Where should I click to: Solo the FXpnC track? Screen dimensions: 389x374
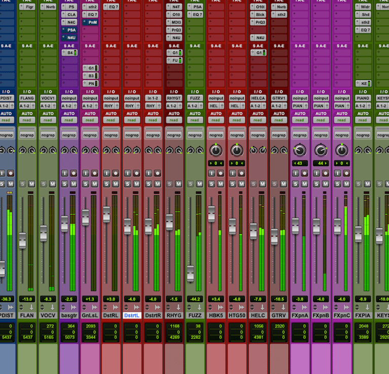(337, 184)
